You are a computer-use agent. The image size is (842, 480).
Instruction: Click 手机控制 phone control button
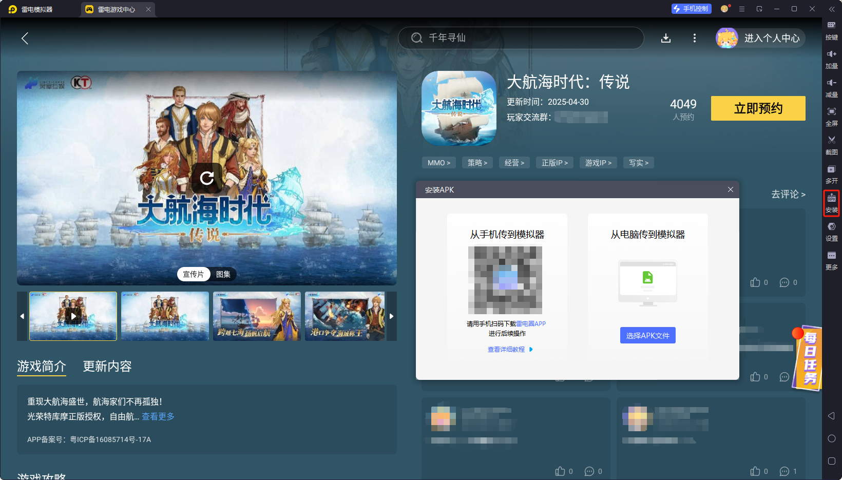(691, 9)
